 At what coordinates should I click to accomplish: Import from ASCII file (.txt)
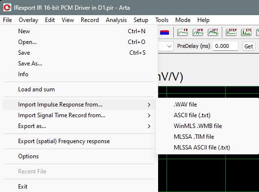[x=208, y=115]
